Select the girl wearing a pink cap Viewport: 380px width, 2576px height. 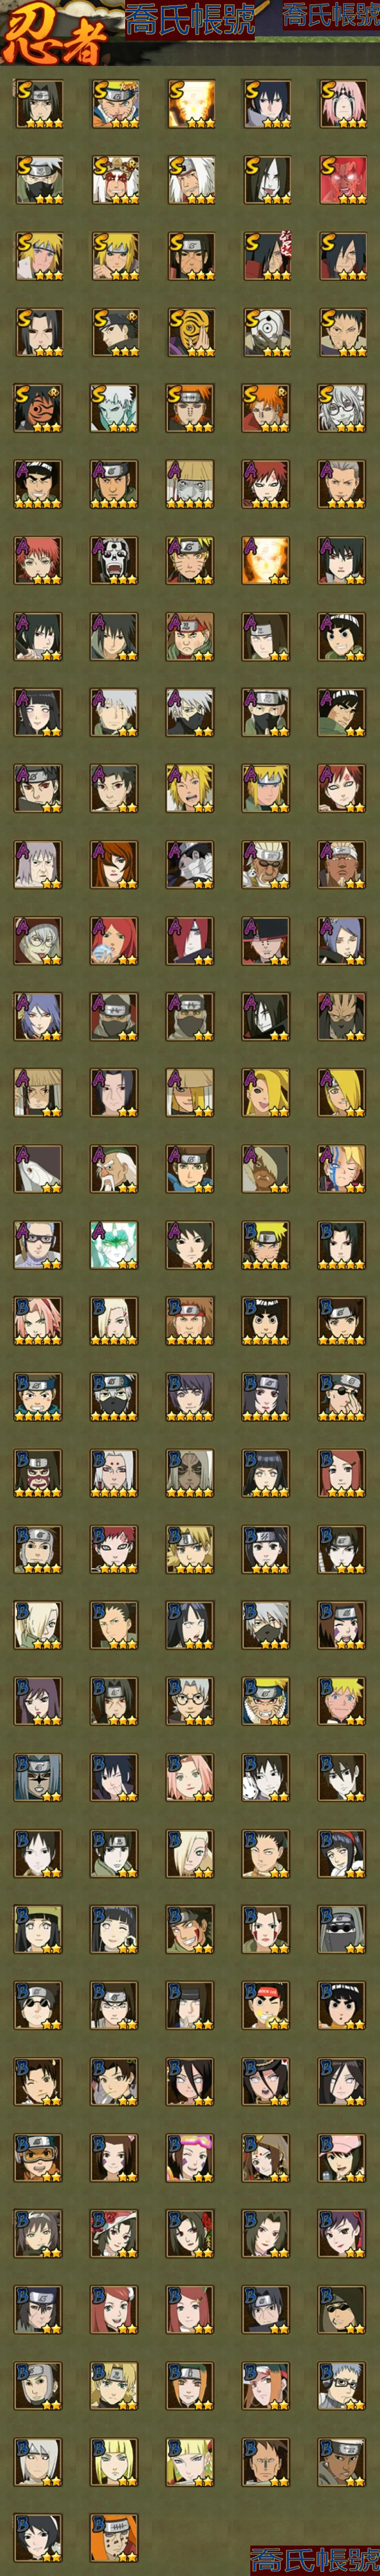point(342,2156)
